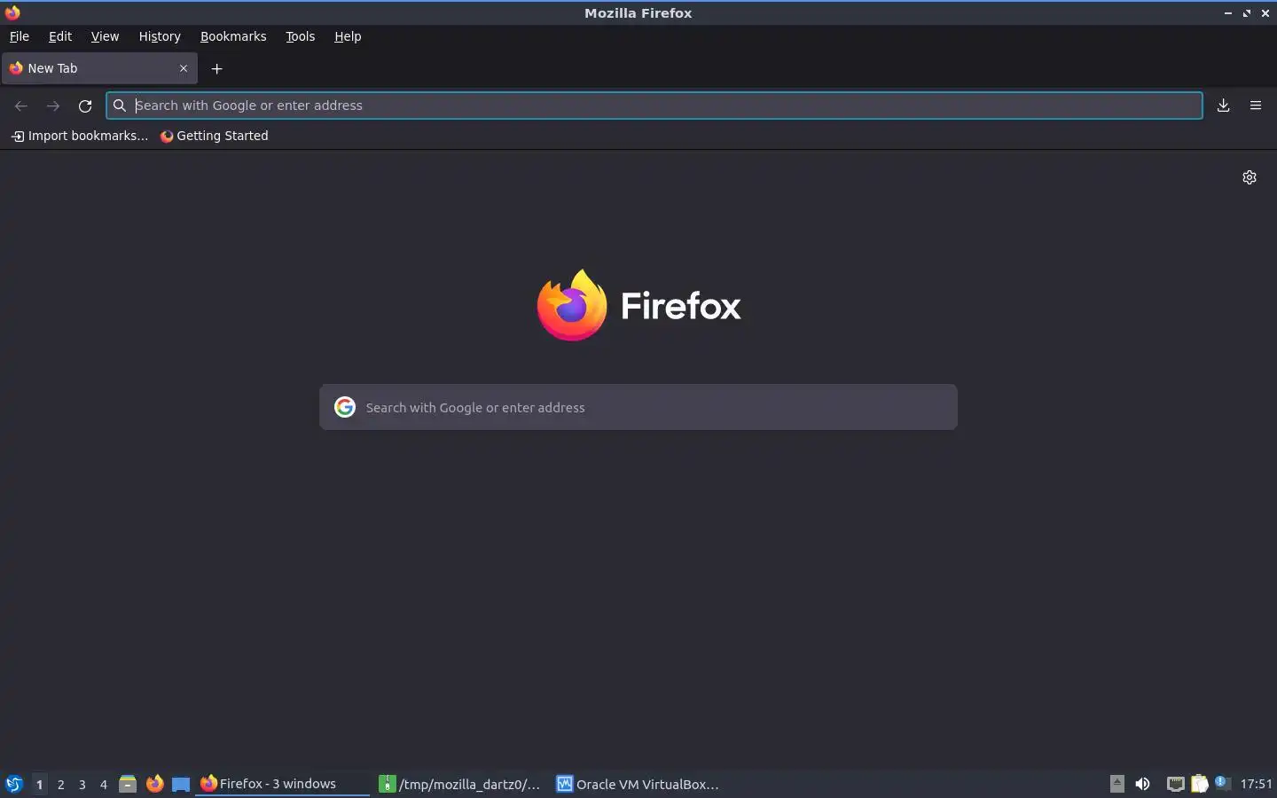Select /tmp/mozilla_dartz0 taskbar entry
1277x798 pixels.
[x=460, y=784]
